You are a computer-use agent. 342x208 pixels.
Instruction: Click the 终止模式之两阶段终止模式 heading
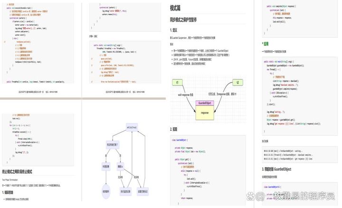point(17,171)
